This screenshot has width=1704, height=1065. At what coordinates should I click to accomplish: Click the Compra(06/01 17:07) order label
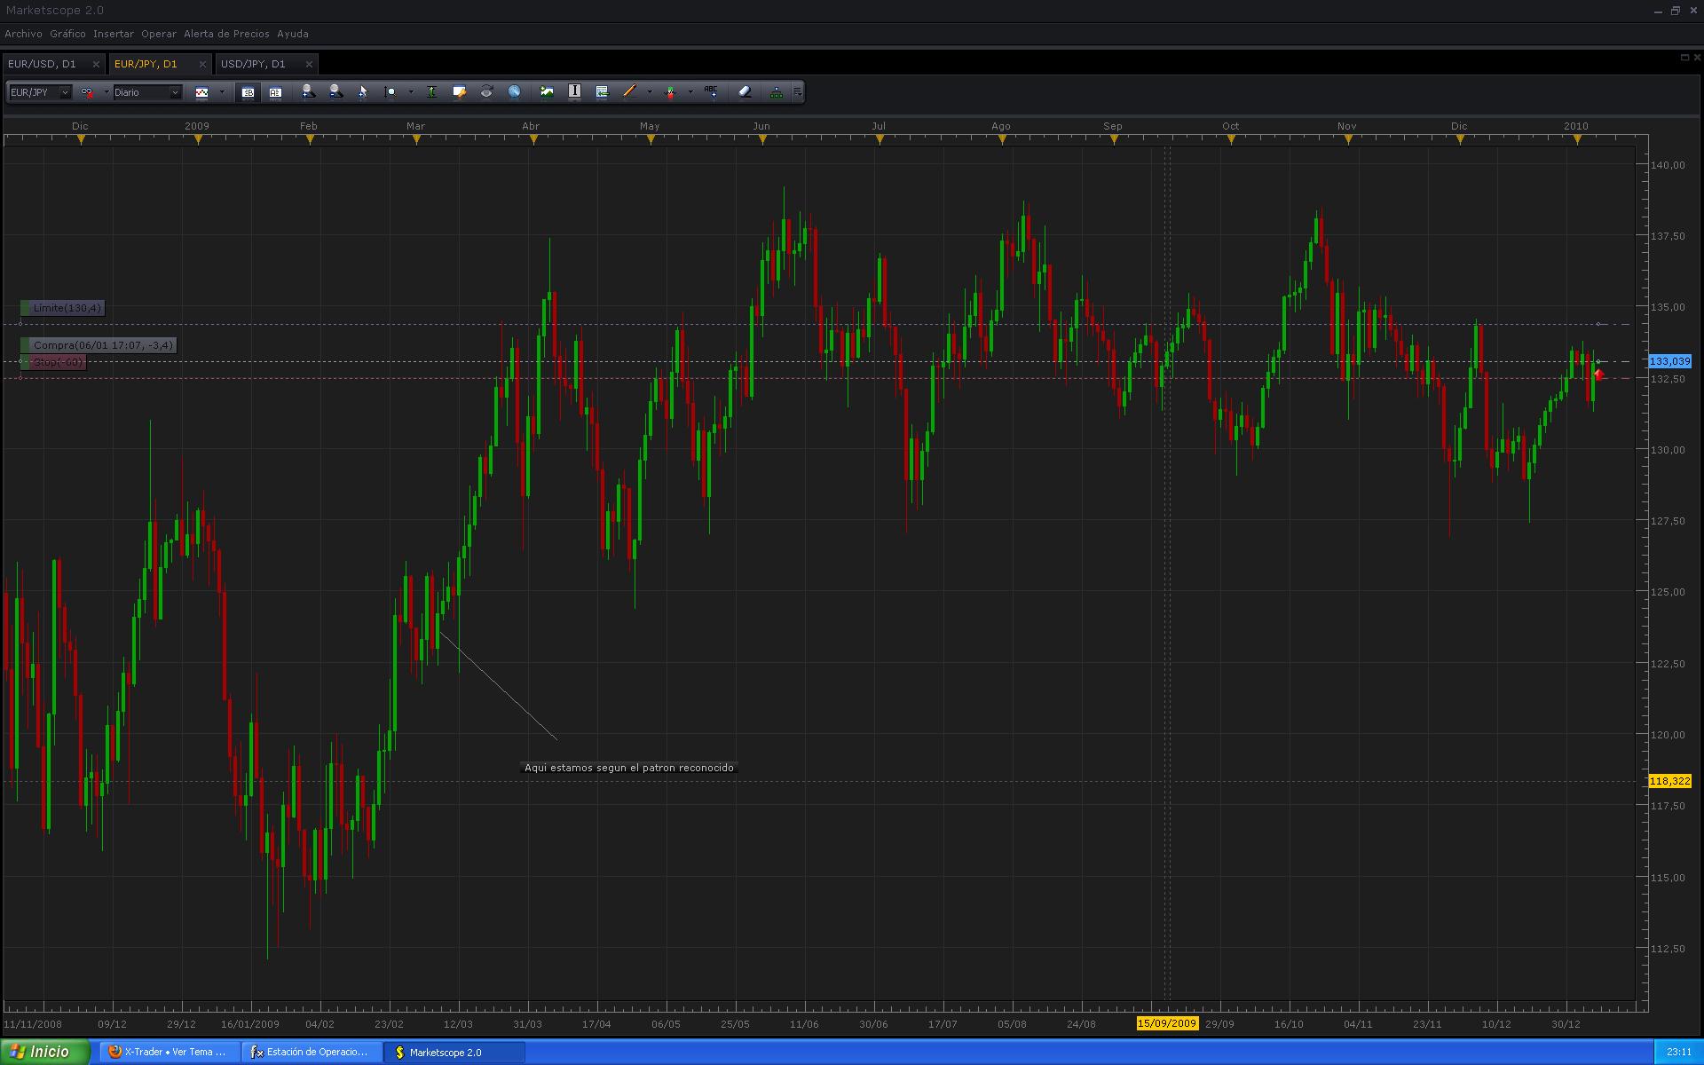pos(103,345)
